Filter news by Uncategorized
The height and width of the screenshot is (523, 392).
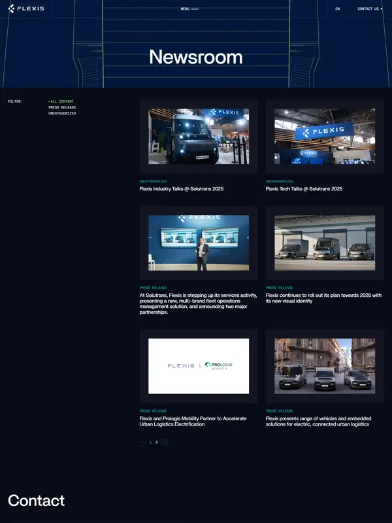[62, 113]
